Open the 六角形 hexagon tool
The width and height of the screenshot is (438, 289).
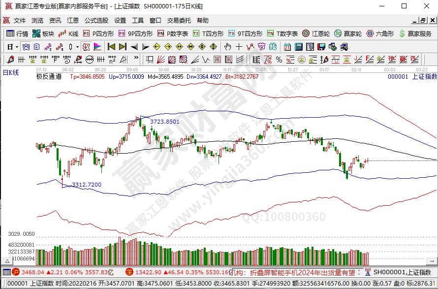pyautogui.click(x=380, y=33)
